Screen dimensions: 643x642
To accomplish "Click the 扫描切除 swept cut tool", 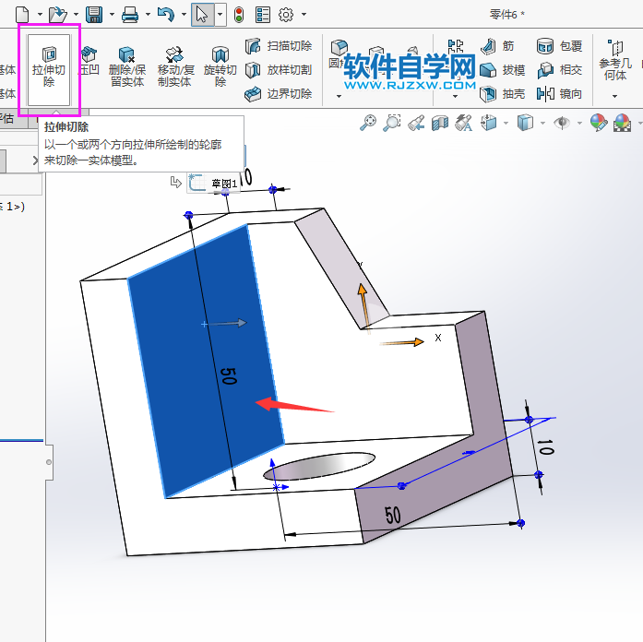I will [x=279, y=46].
